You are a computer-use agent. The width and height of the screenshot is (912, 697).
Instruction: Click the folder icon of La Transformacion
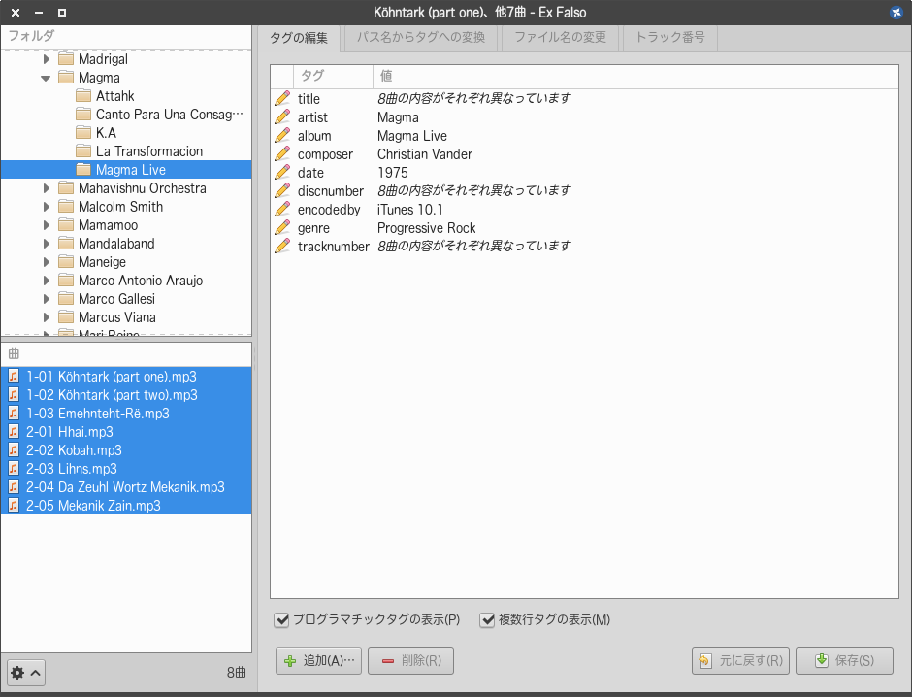click(x=83, y=151)
